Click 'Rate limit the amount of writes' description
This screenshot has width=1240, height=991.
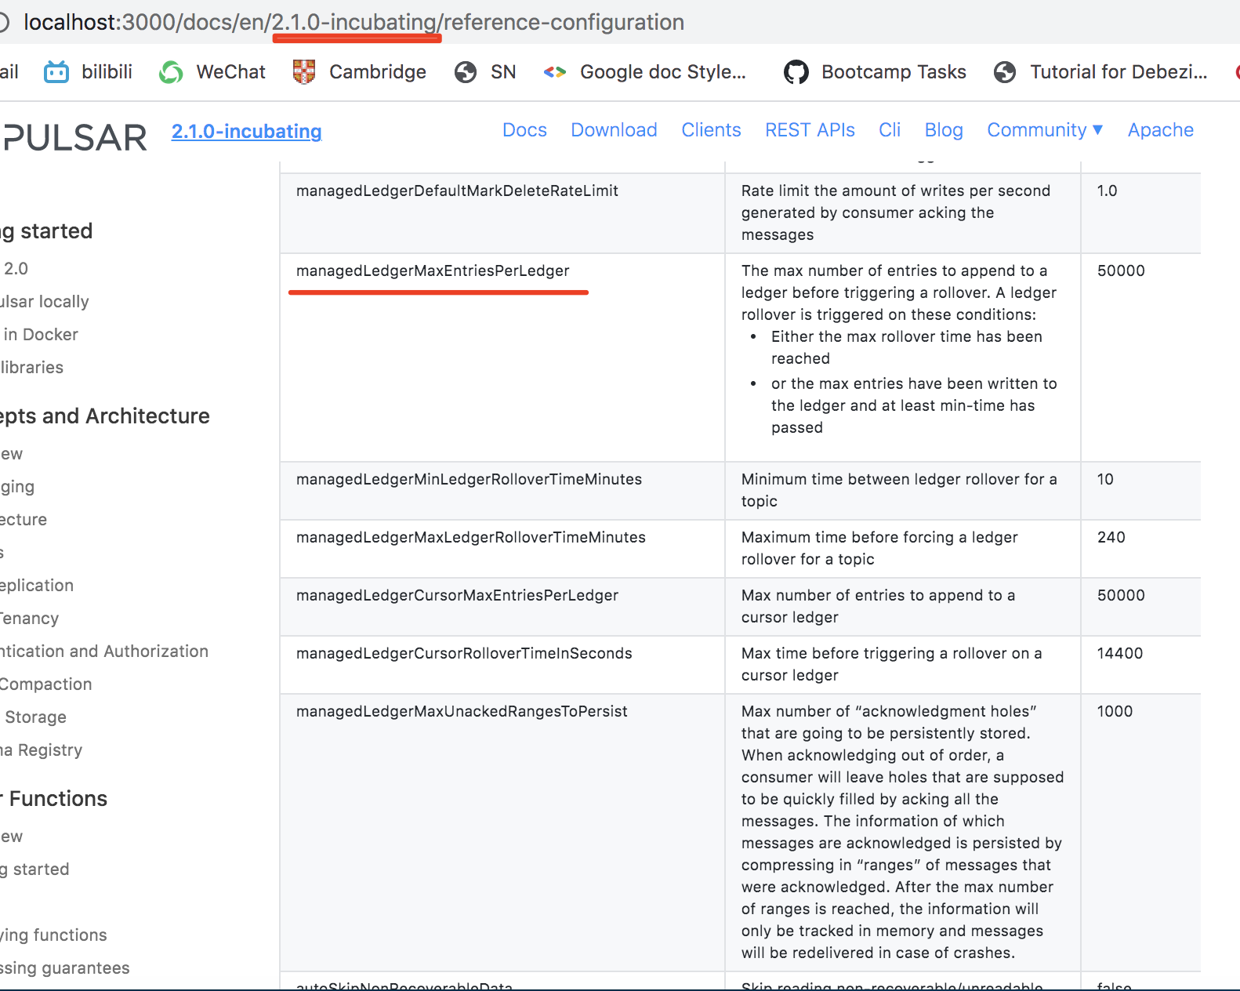click(x=896, y=212)
